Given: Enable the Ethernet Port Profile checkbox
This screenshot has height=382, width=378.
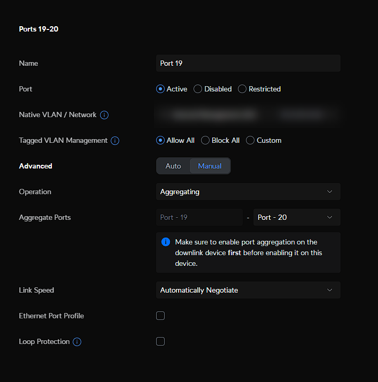Looking at the screenshot, I should pos(160,316).
